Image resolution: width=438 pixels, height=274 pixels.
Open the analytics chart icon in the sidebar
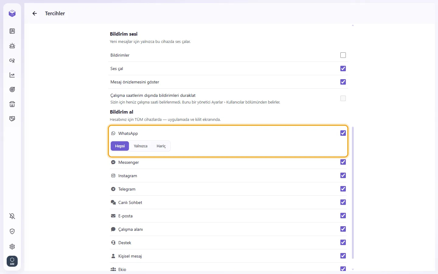(12, 75)
